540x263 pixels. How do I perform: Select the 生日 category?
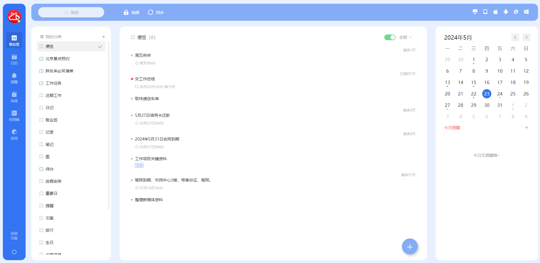pyautogui.click(x=71, y=242)
